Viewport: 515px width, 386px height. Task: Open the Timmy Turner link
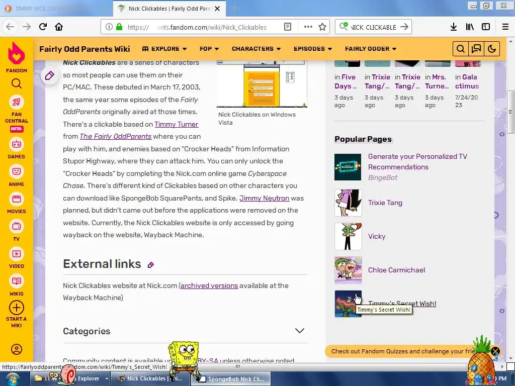tap(177, 125)
